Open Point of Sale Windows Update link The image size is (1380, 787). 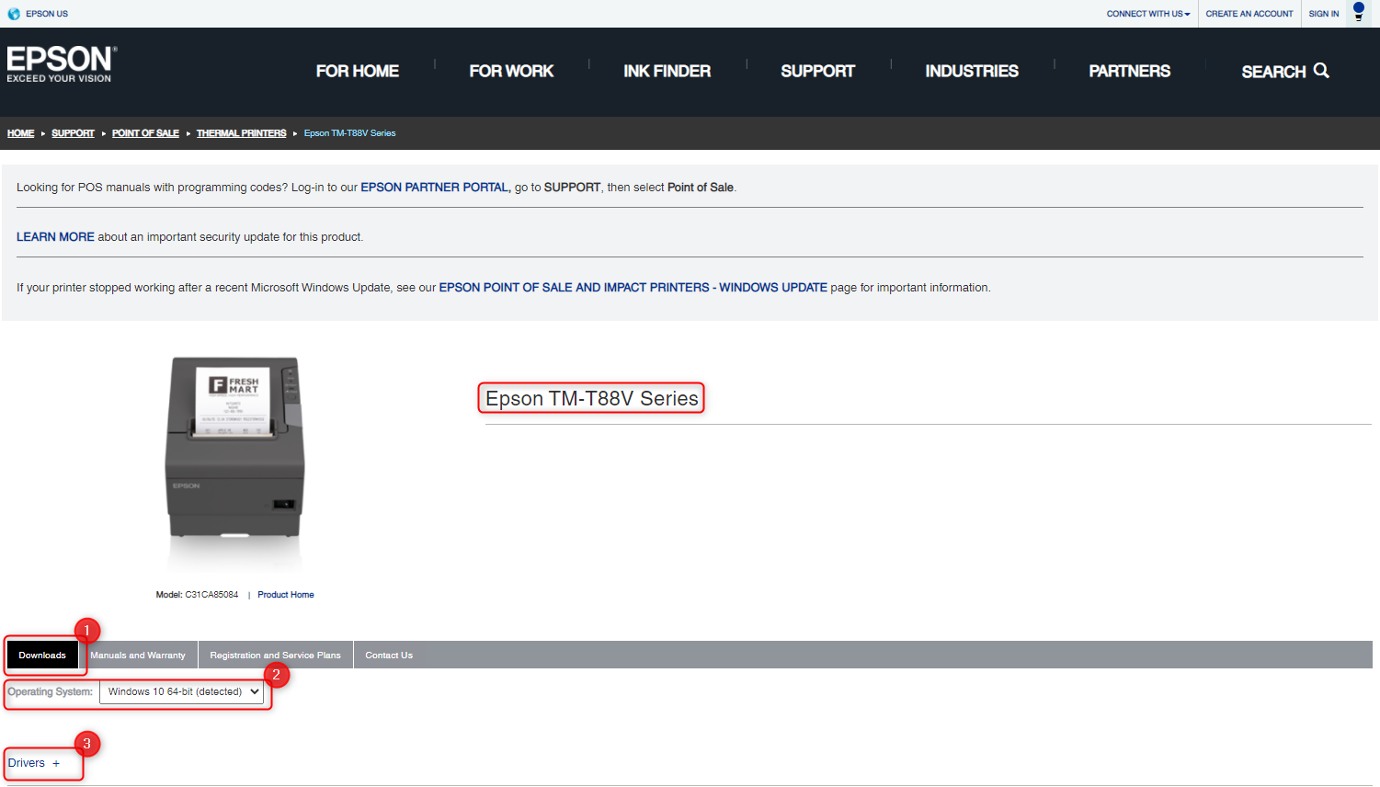[x=633, y=288]
